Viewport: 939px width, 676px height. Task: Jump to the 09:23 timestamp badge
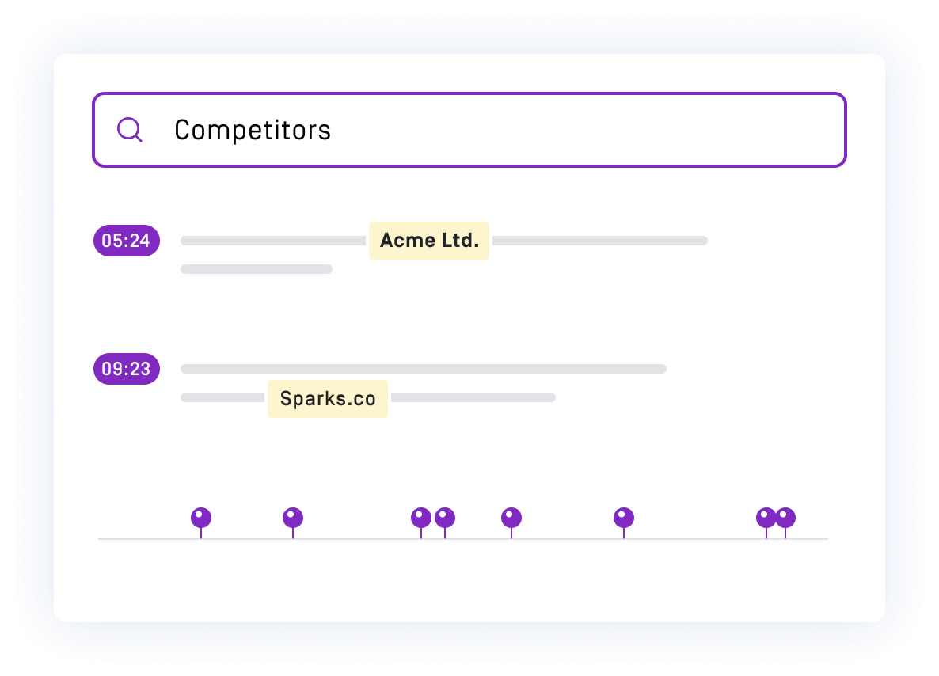click(x=127, y=369)
